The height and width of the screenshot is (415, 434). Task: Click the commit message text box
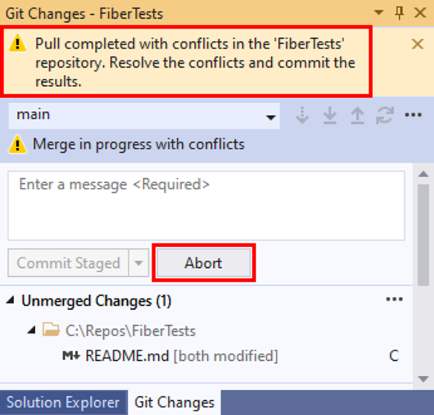(206, 205)
